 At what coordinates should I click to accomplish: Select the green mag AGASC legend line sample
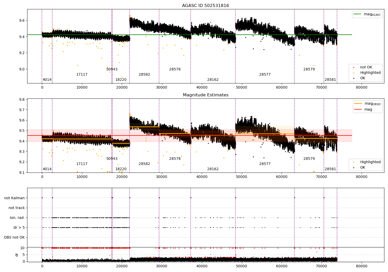pos(357,14)
